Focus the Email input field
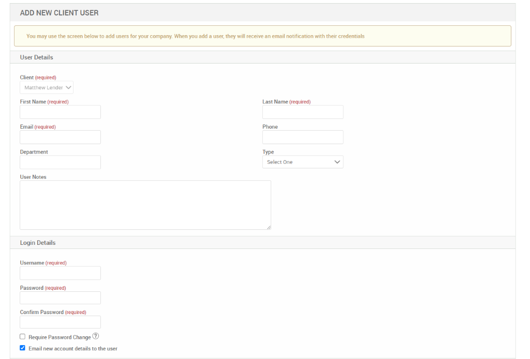The width and height of the screenshot is (530, 359). pyautogui.click(x=60, y=137)
